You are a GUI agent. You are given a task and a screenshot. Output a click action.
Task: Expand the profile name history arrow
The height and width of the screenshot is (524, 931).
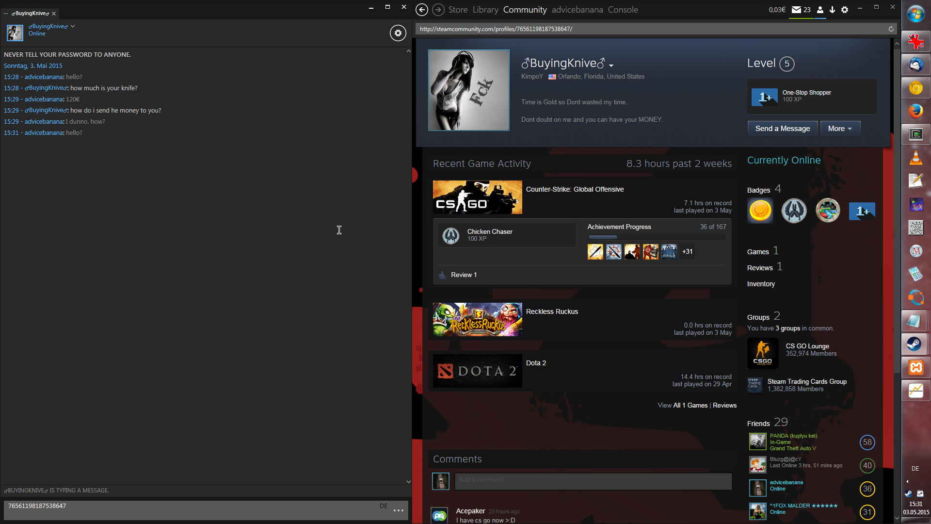point(611,65)
